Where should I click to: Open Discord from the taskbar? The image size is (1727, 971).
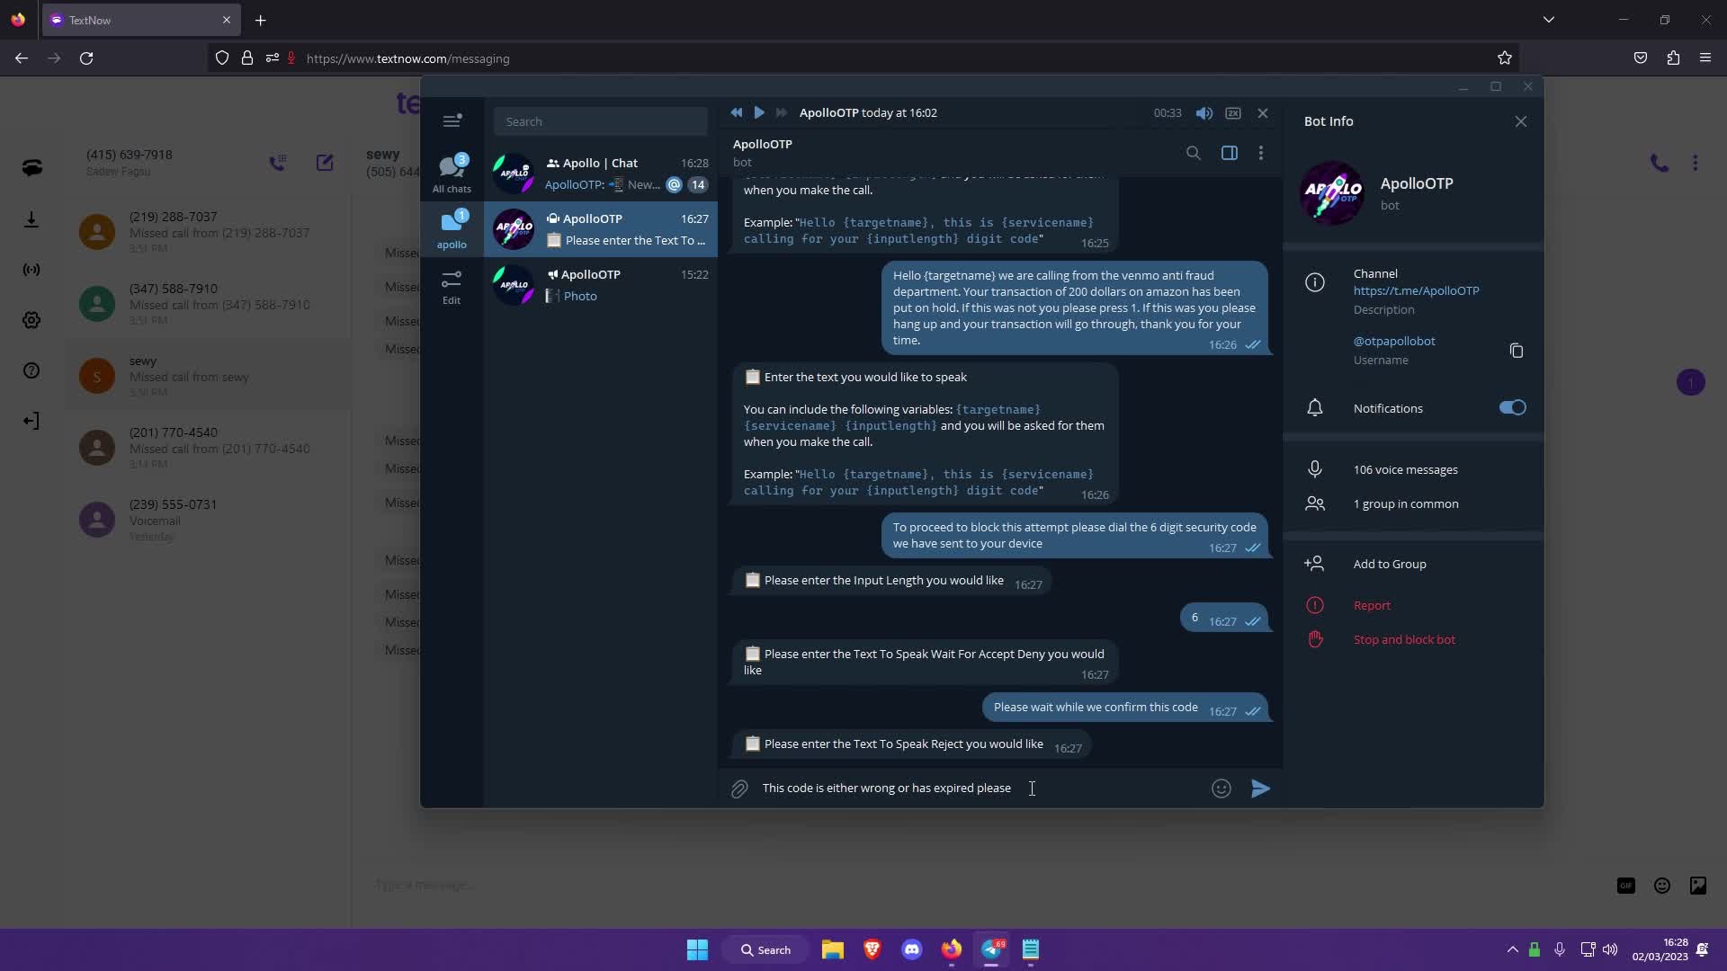pyautogui.click(x=912, y=949)
